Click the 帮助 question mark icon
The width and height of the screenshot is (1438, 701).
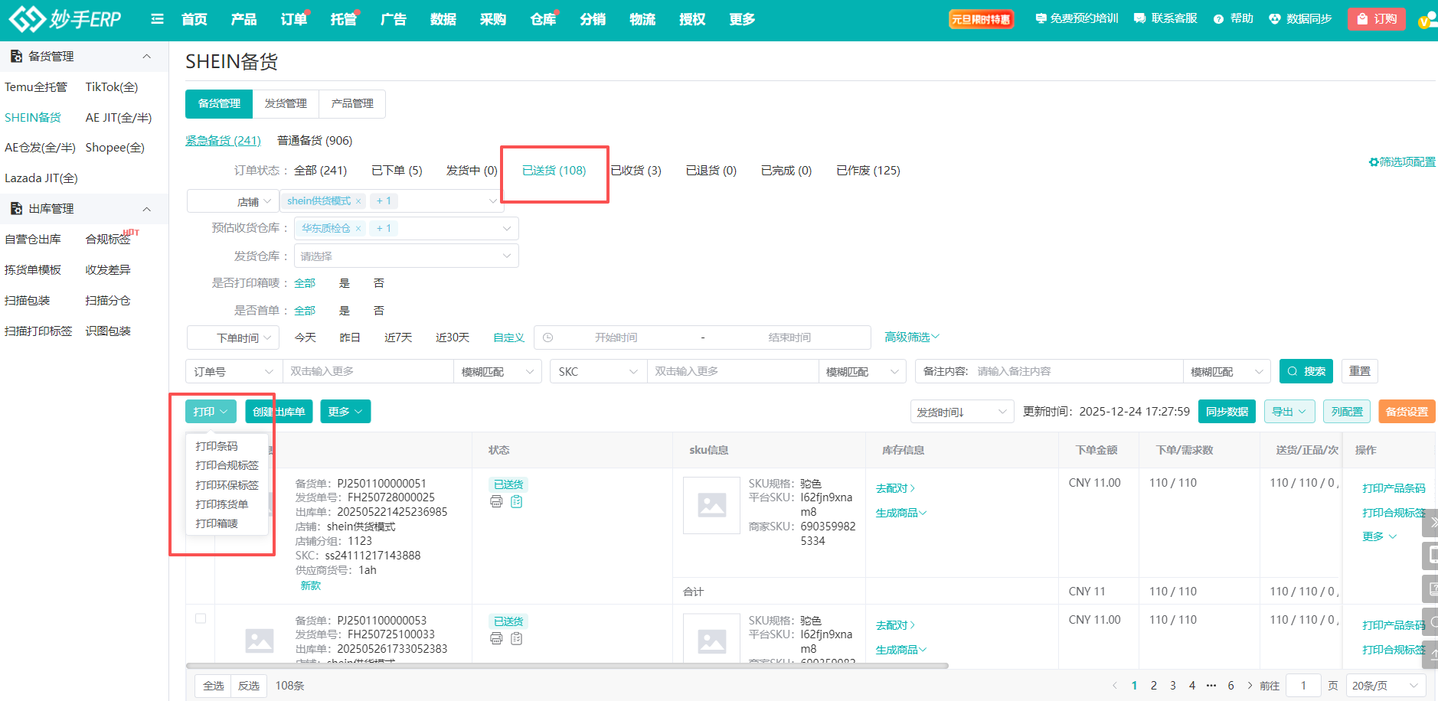tap(1218, 19)
